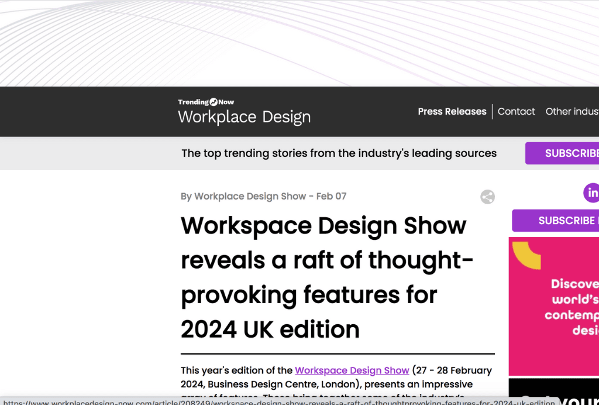Click the top trending stories tagline text
Screen dimensions: 599x405
(339, 153)
